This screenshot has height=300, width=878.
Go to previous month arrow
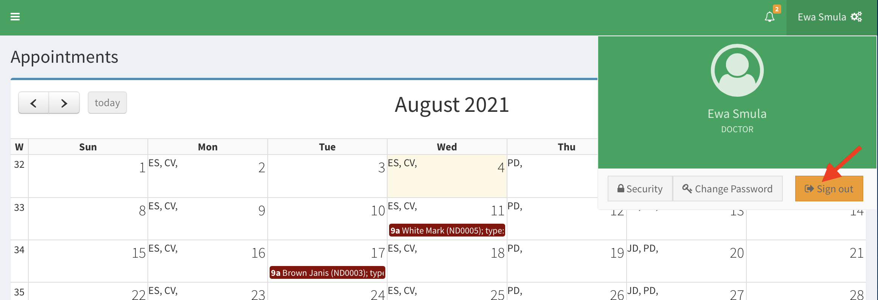[34, 103]
